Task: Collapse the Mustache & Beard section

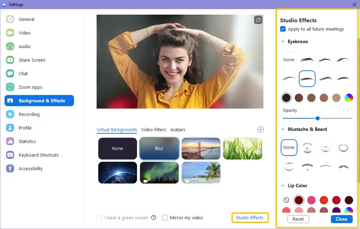Action: (x=283, y=129)
